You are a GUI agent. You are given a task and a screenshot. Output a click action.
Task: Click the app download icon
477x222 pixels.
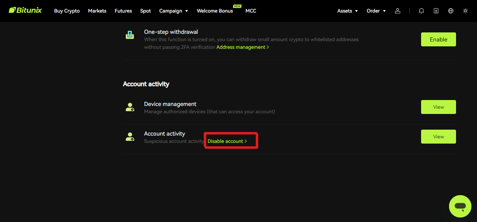pos(436,11)
